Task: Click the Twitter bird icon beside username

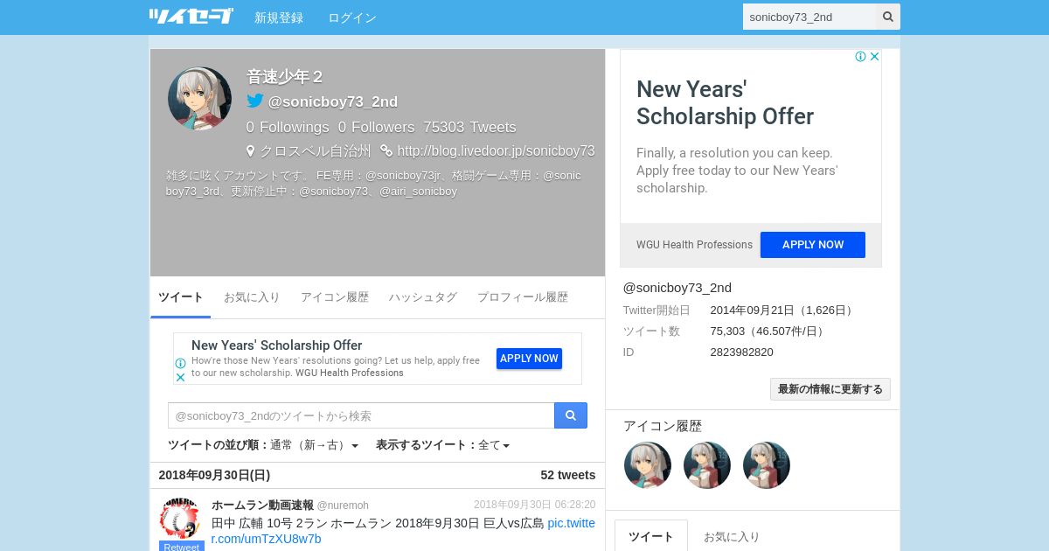Action: point(255,101)
